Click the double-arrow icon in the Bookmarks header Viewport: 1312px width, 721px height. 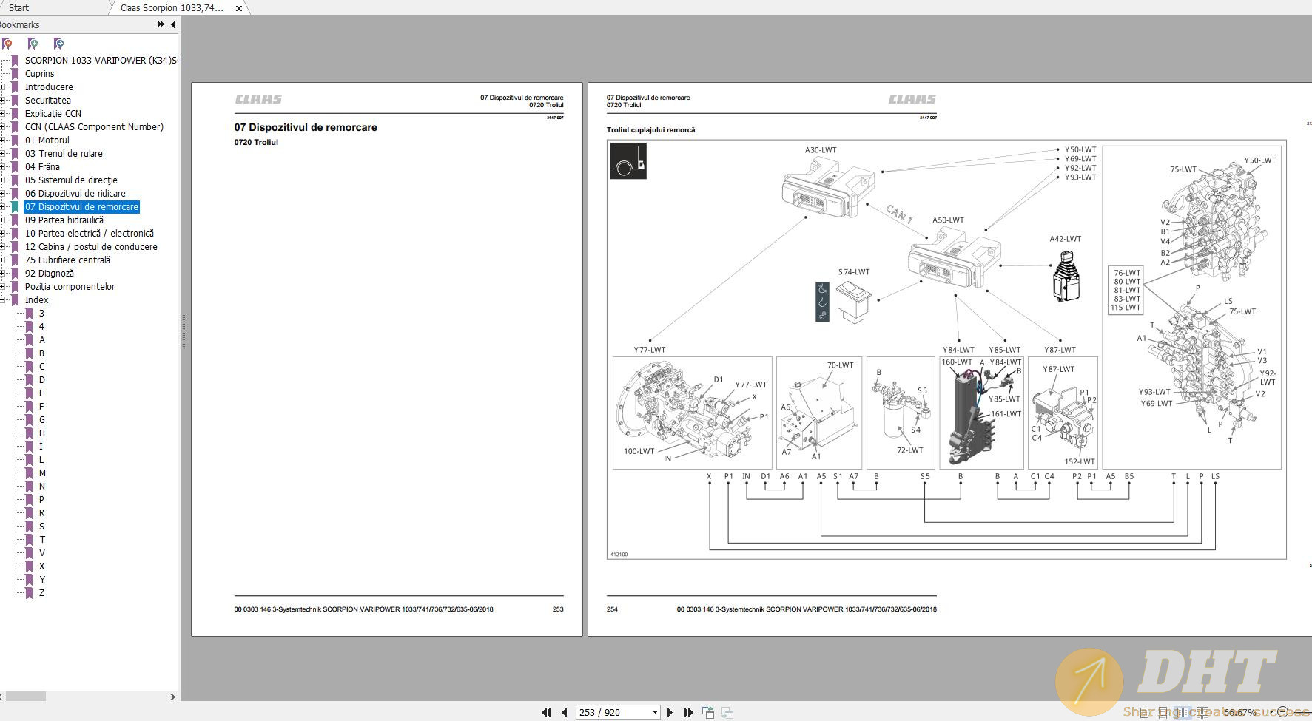(x=161, y=24)
